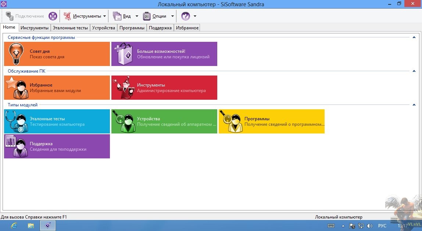Screen dimensions: 422x231
Task: Open the Совет дня lightbulb tile
Action: click(57, 54)
